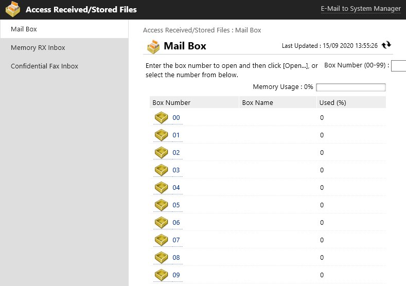Image resolution: width=406 pixels, height=286 pixels.
Task: Click the mailbox icon for box 01
Action: (162, 135)
